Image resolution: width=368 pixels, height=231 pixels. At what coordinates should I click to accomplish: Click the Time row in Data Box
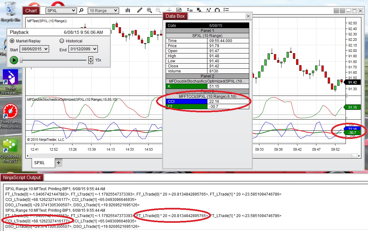coord(207,41)
